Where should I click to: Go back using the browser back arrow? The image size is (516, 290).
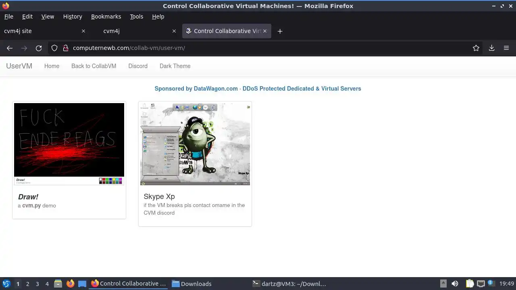coord(10,48)
